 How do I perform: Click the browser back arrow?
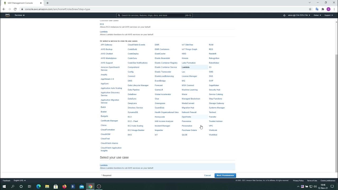pyautogui.click(x=4, y=9)
